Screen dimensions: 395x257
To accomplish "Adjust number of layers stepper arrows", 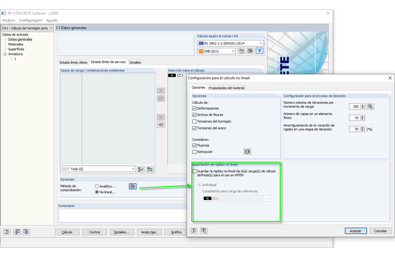I will (362, 117).
